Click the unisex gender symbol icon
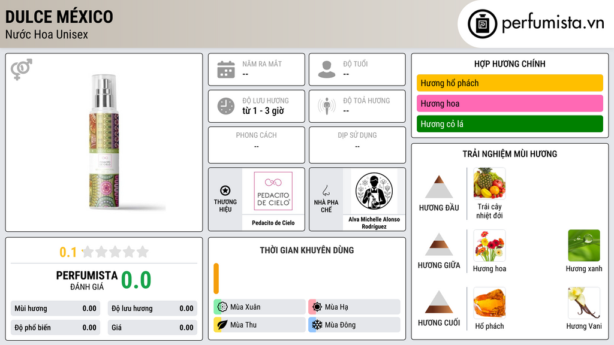 click(22, 69)
